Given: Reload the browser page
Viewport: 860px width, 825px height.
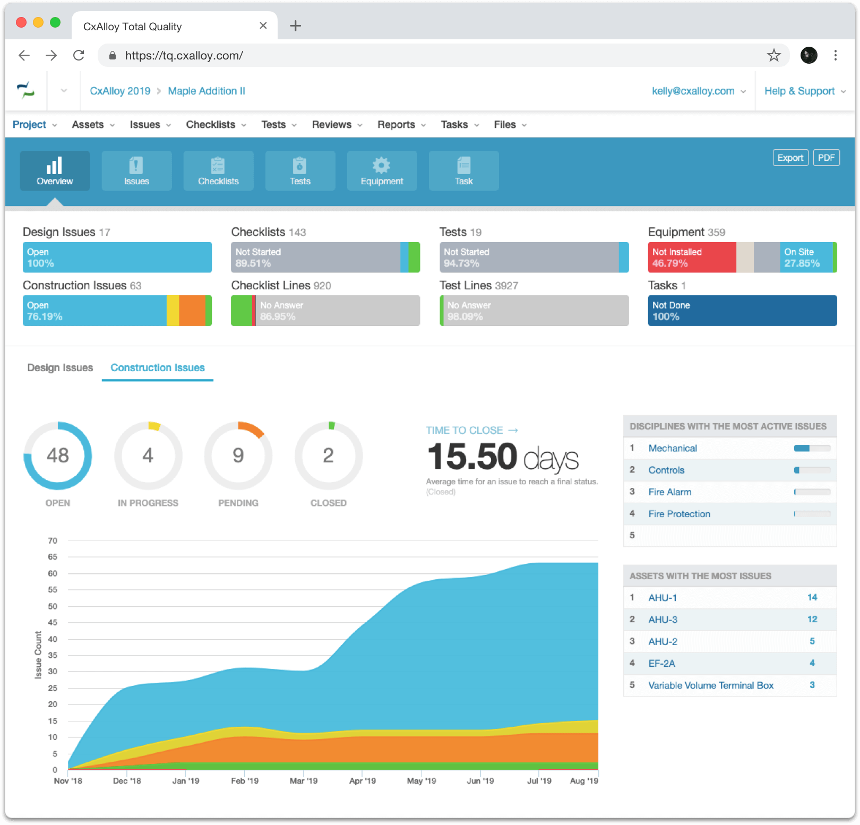Looking at the screenshot, I should (79, 55).
